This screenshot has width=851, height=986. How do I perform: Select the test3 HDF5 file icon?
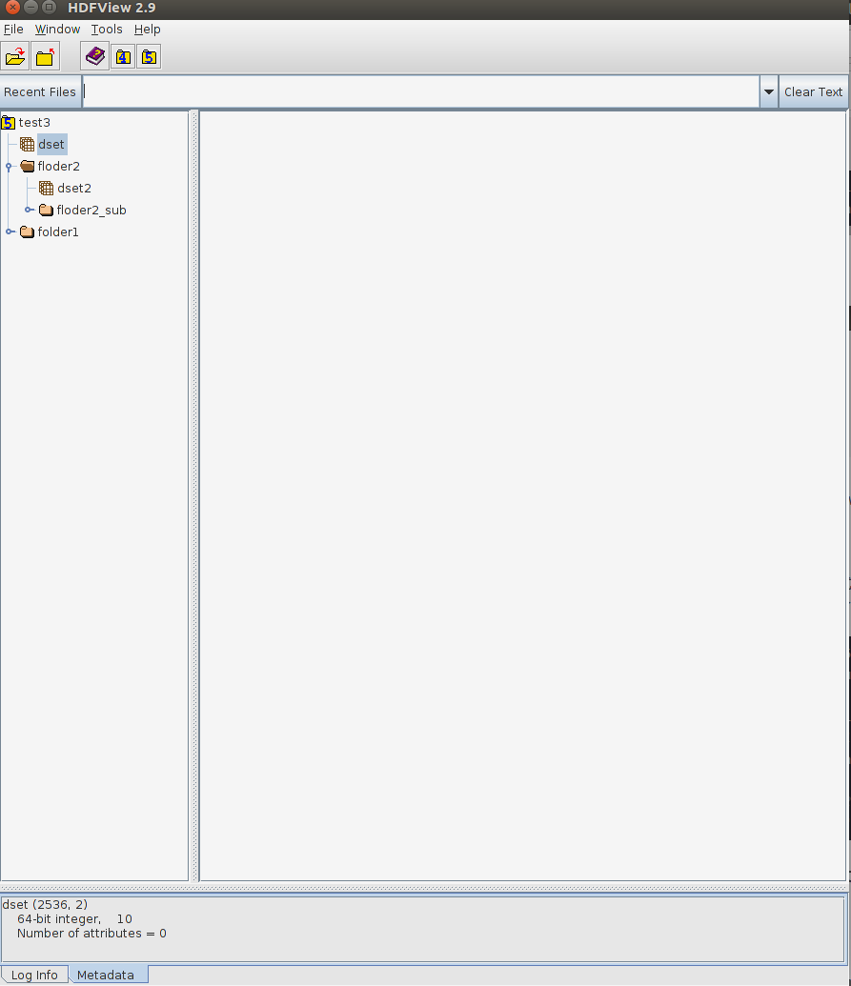9,123
